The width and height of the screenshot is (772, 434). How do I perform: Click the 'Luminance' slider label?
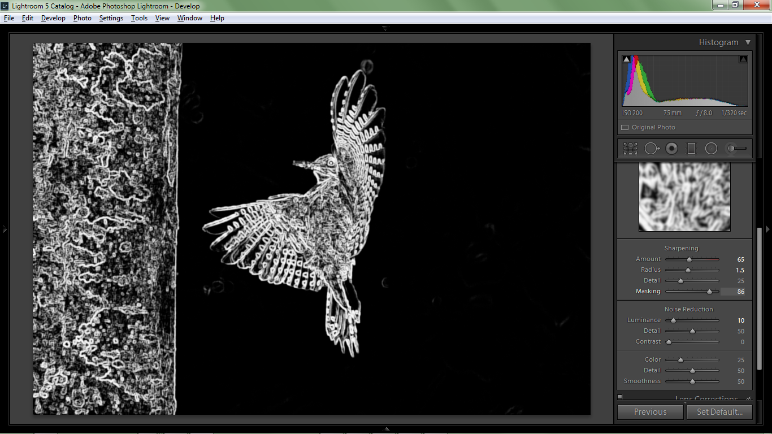click(x=644, y=320)
